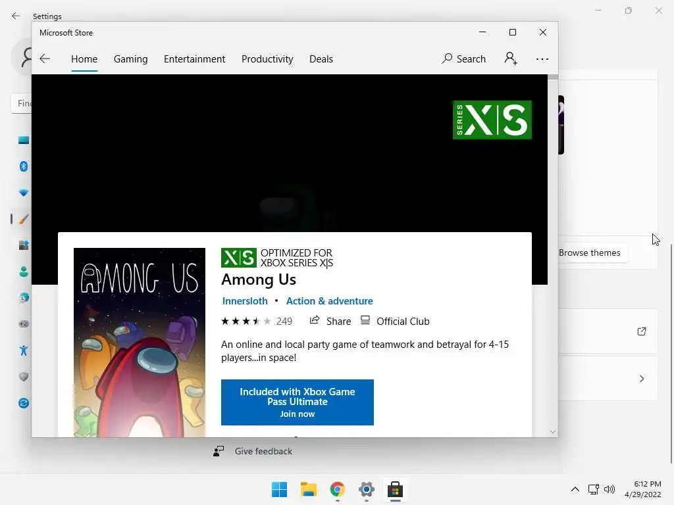Click the Settings external link icon
Image resolution: width=674 pixels, height=505 pixels.
(641, 331)
